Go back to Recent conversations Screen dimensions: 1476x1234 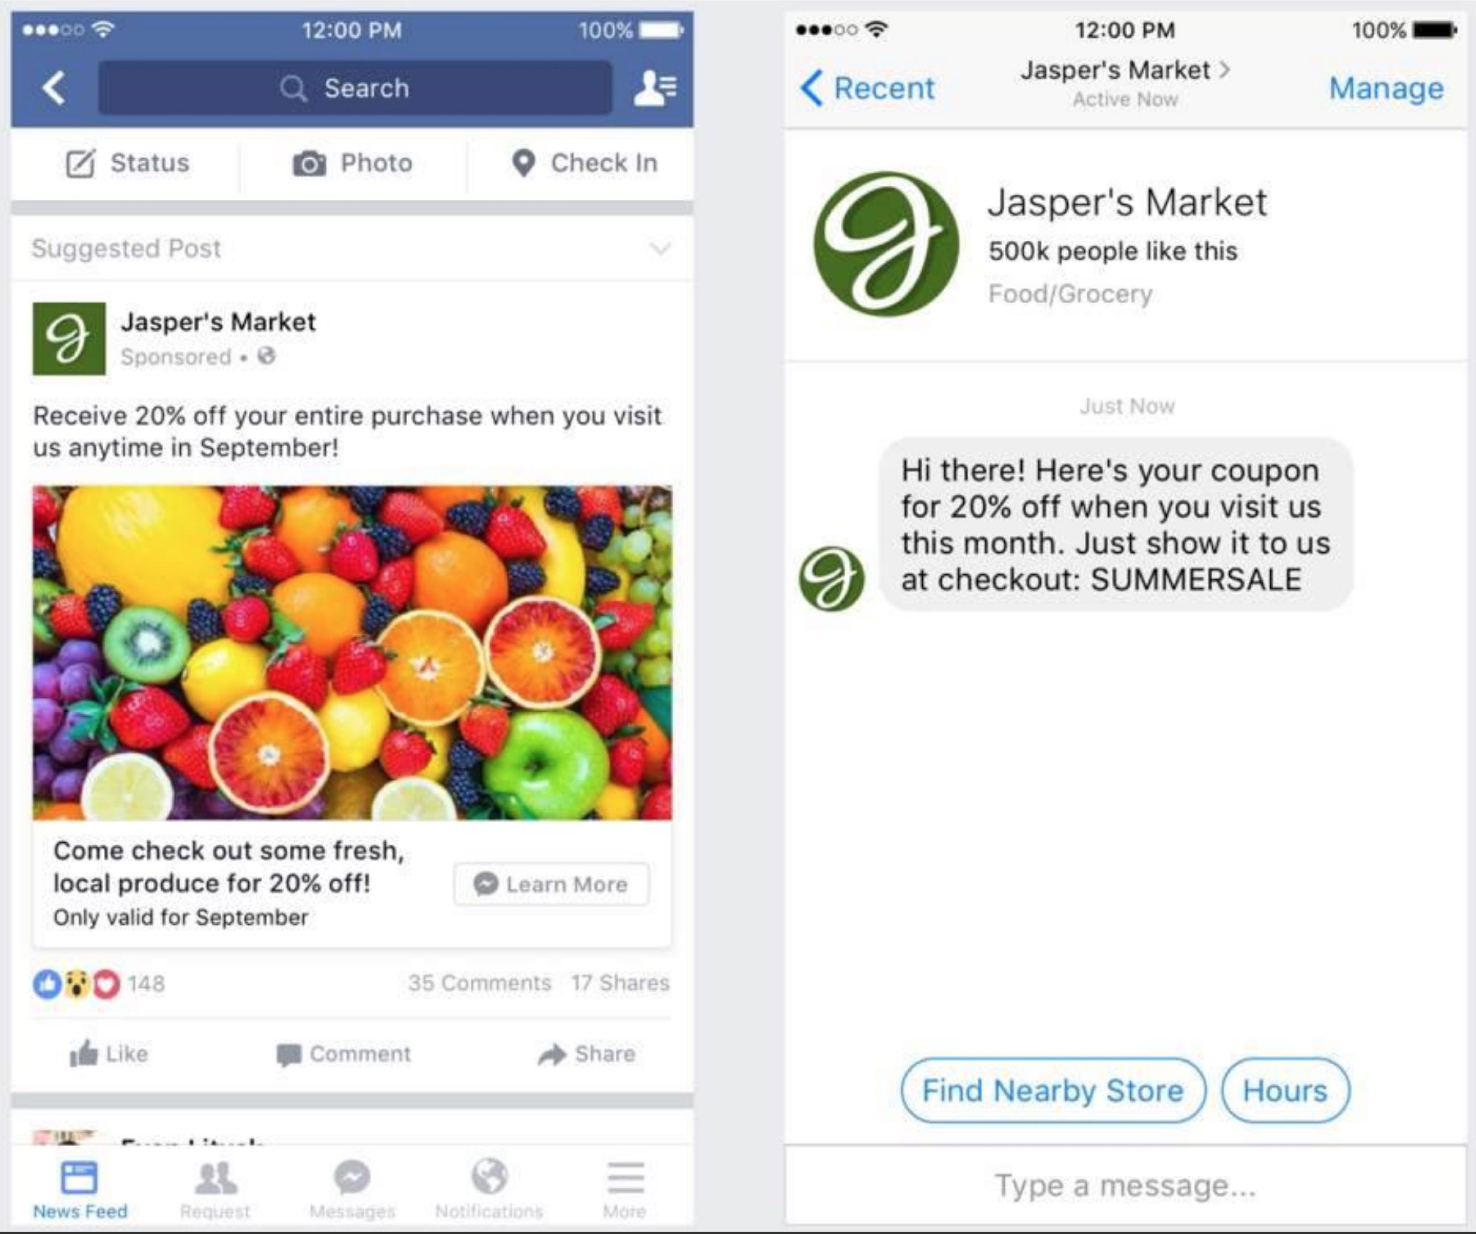click(x=867, y=88)
